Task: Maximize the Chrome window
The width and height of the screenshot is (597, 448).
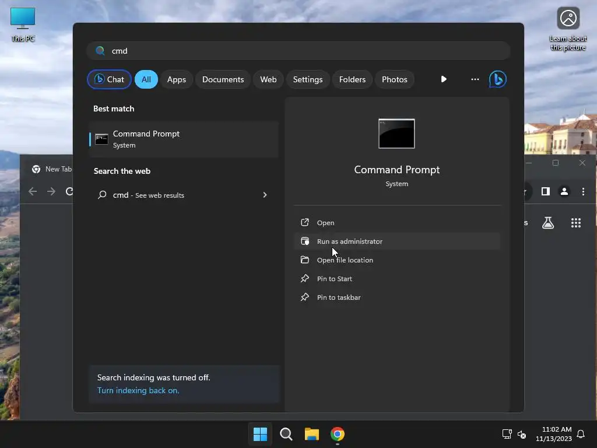Action: 556,163
